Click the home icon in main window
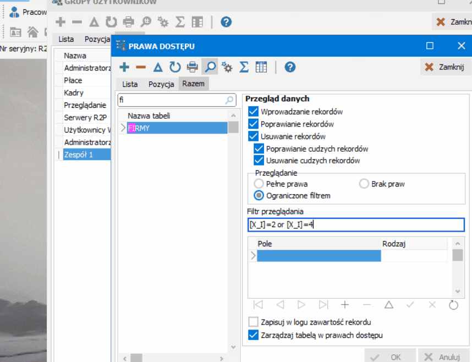472x362 pixels. click(33, 32)
